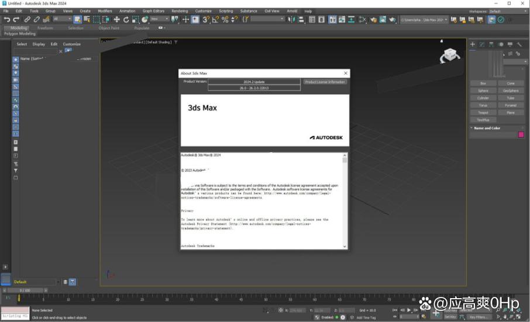Activate the Select Object tool
The image size is (530, 322).
click(x=77, y=19)
